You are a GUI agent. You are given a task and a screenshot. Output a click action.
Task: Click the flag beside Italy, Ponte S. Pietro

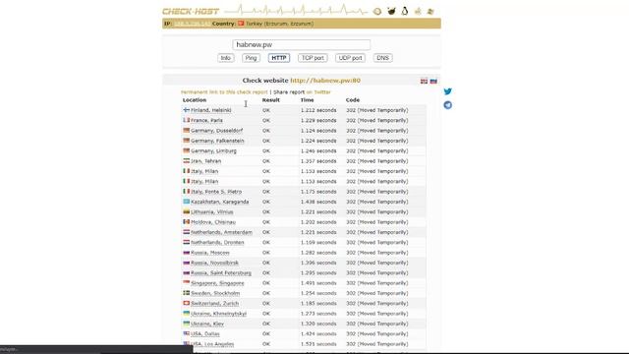click(x=186, y=191)
